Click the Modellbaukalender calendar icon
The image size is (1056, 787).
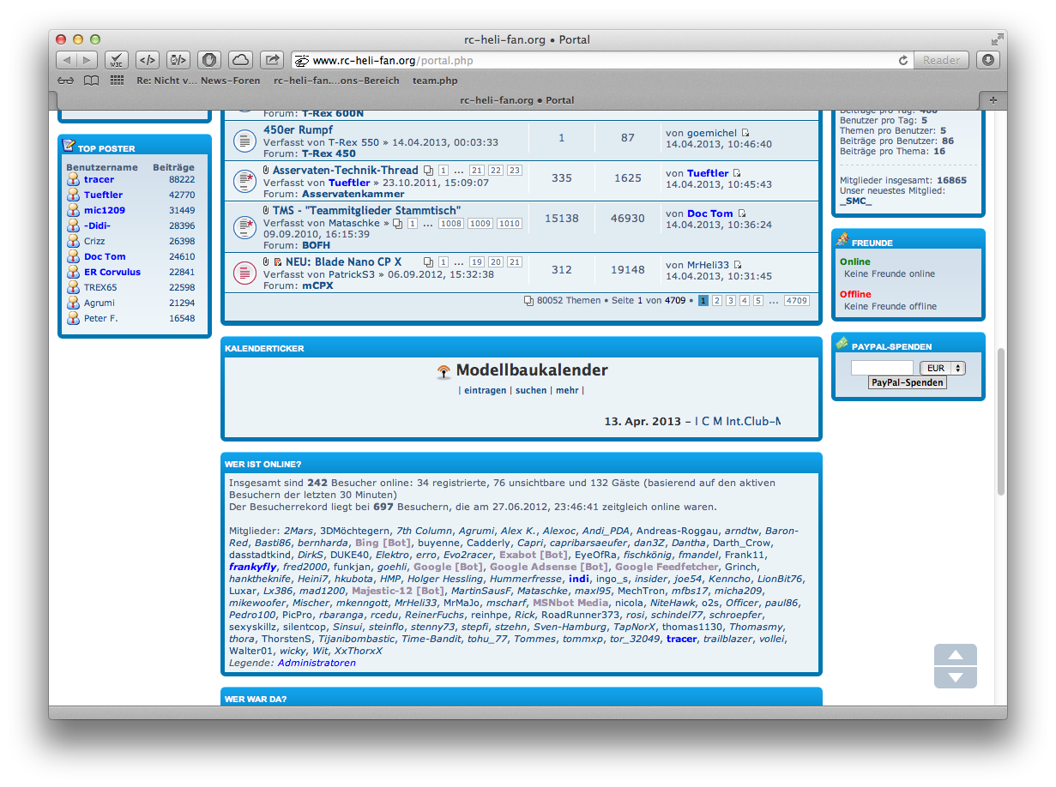[x=444, y=370]
